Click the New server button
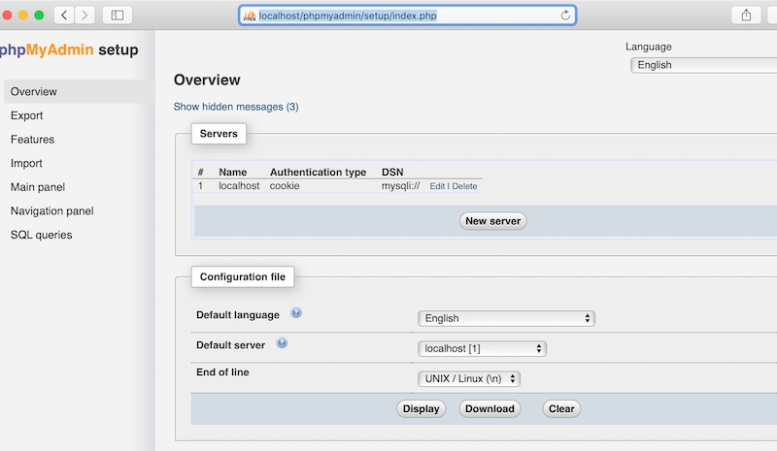The height and width of the screenshot is (451, 777). [493, 221]
